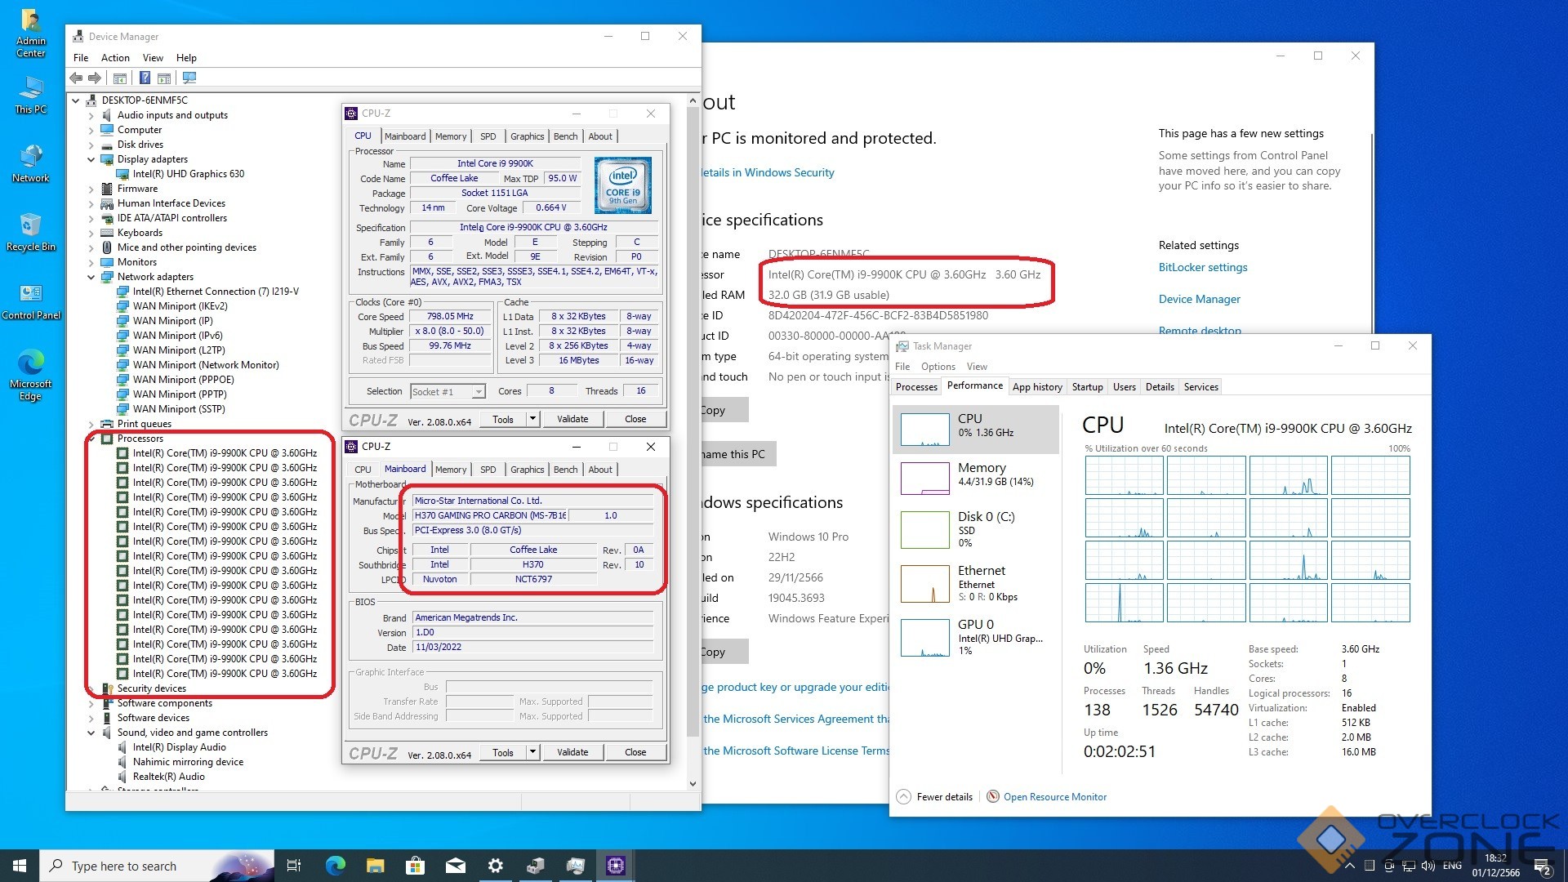Click the Help icon in Device Manager toolbar
Image resolution: width=1568 pixels, height=882 pixels.
[145, 78]
